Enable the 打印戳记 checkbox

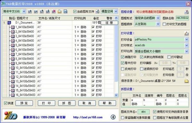[169, 57]
